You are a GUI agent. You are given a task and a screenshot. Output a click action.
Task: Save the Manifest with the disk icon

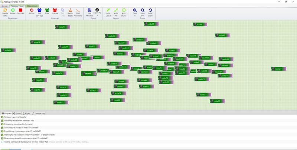coord(89,10)
